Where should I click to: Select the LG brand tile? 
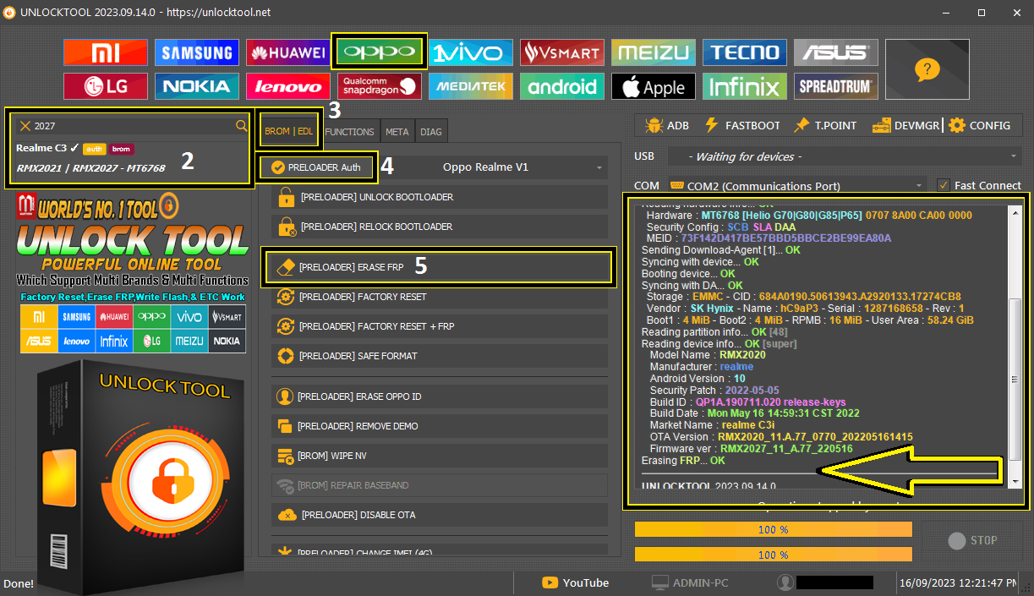click(x=105, y=86)
